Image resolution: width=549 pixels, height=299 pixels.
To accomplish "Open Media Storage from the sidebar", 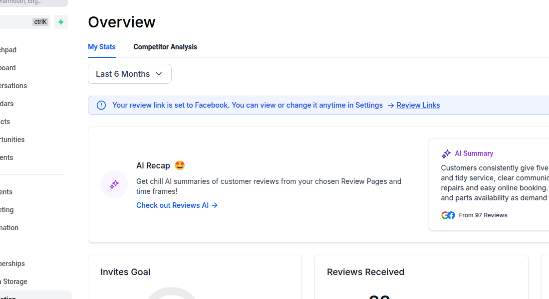I will [13, 282].
